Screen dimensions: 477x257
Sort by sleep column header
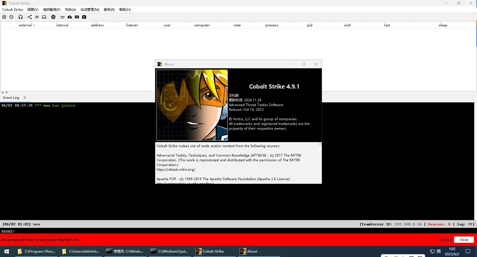[443, 25]
